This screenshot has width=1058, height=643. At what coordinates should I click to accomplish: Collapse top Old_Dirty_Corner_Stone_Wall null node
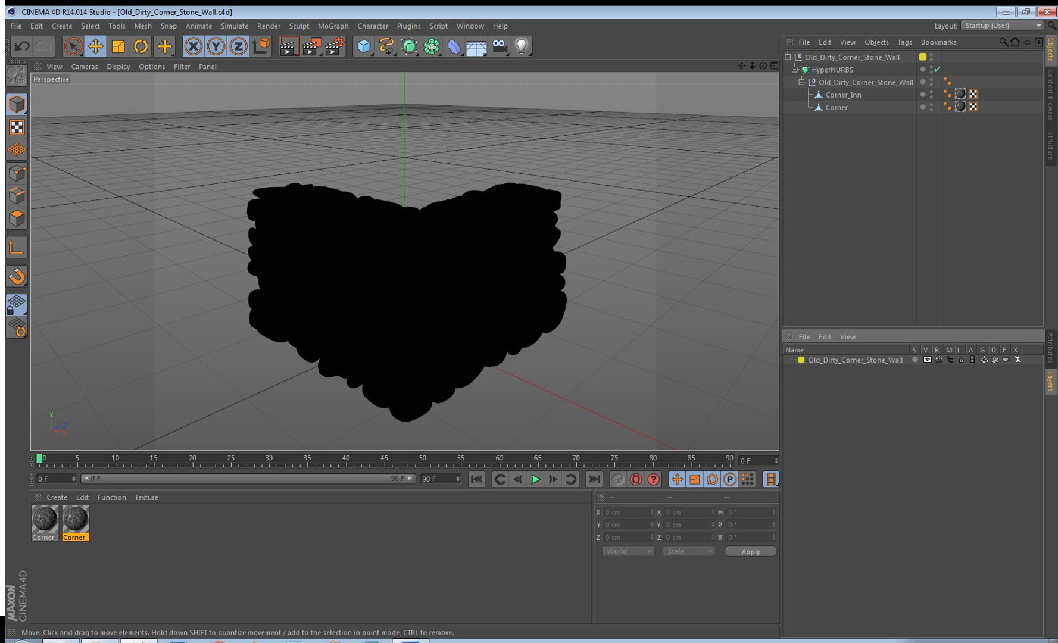point(788,57)
